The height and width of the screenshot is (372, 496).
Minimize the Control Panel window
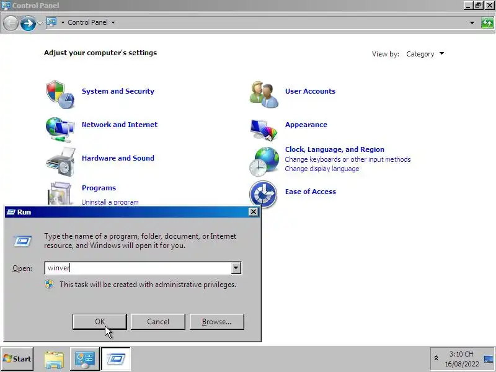pyautogui.click(x=469, y=6)
